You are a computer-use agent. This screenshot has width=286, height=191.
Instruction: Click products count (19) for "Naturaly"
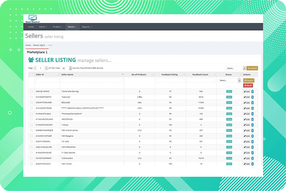tap(139, 97)
